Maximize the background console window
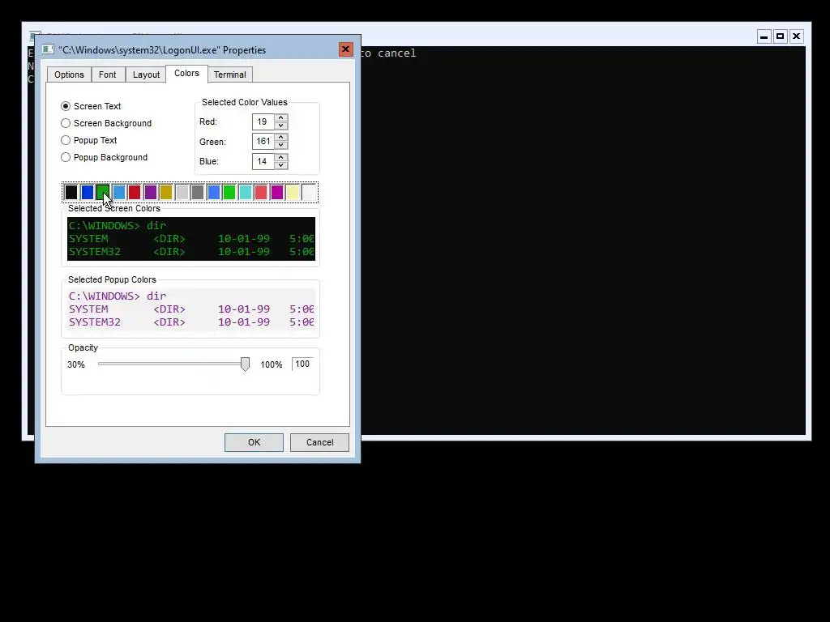The width and height of the screenshot is (830, 622). click(x=781, y=36)
